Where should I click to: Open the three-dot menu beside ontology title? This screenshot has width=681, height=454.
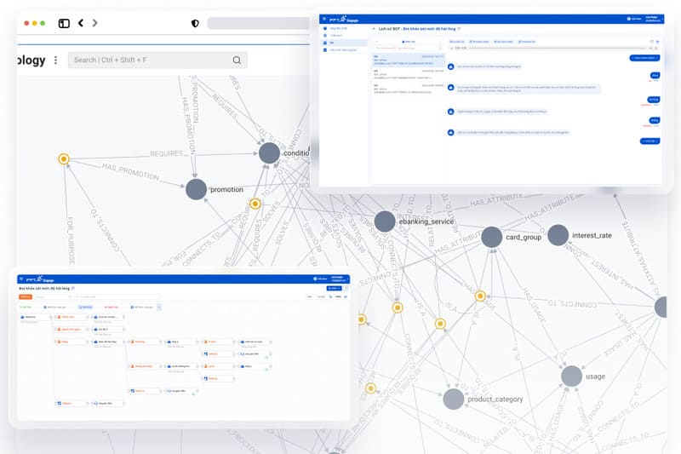coord(56,60)
